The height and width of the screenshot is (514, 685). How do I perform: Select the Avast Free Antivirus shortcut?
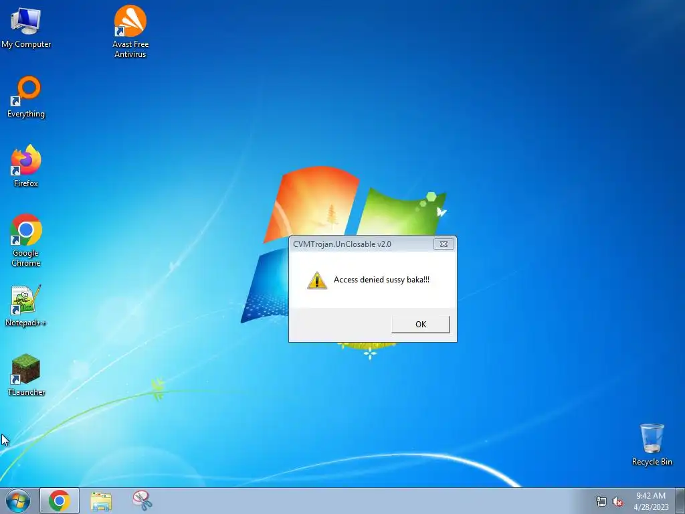tap(130, 31)
